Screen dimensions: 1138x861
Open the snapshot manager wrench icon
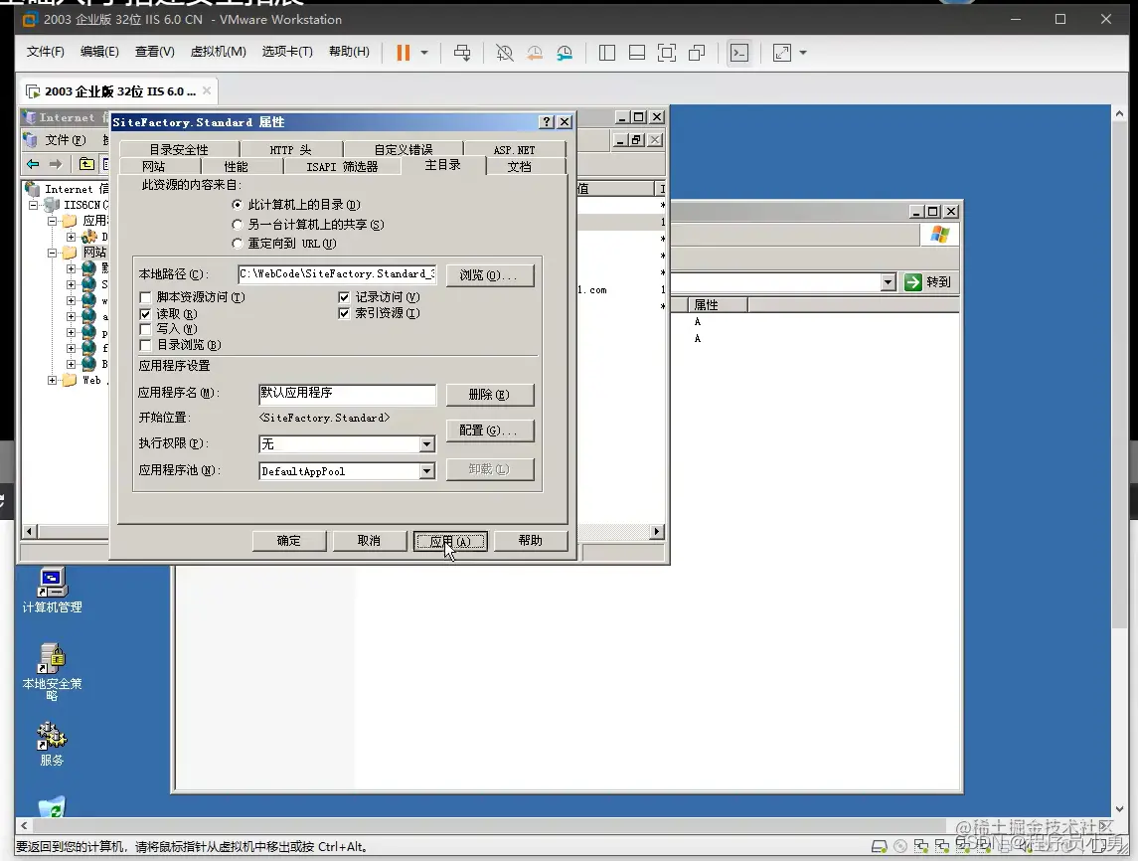pyautogui.click(x=564, y=53)
